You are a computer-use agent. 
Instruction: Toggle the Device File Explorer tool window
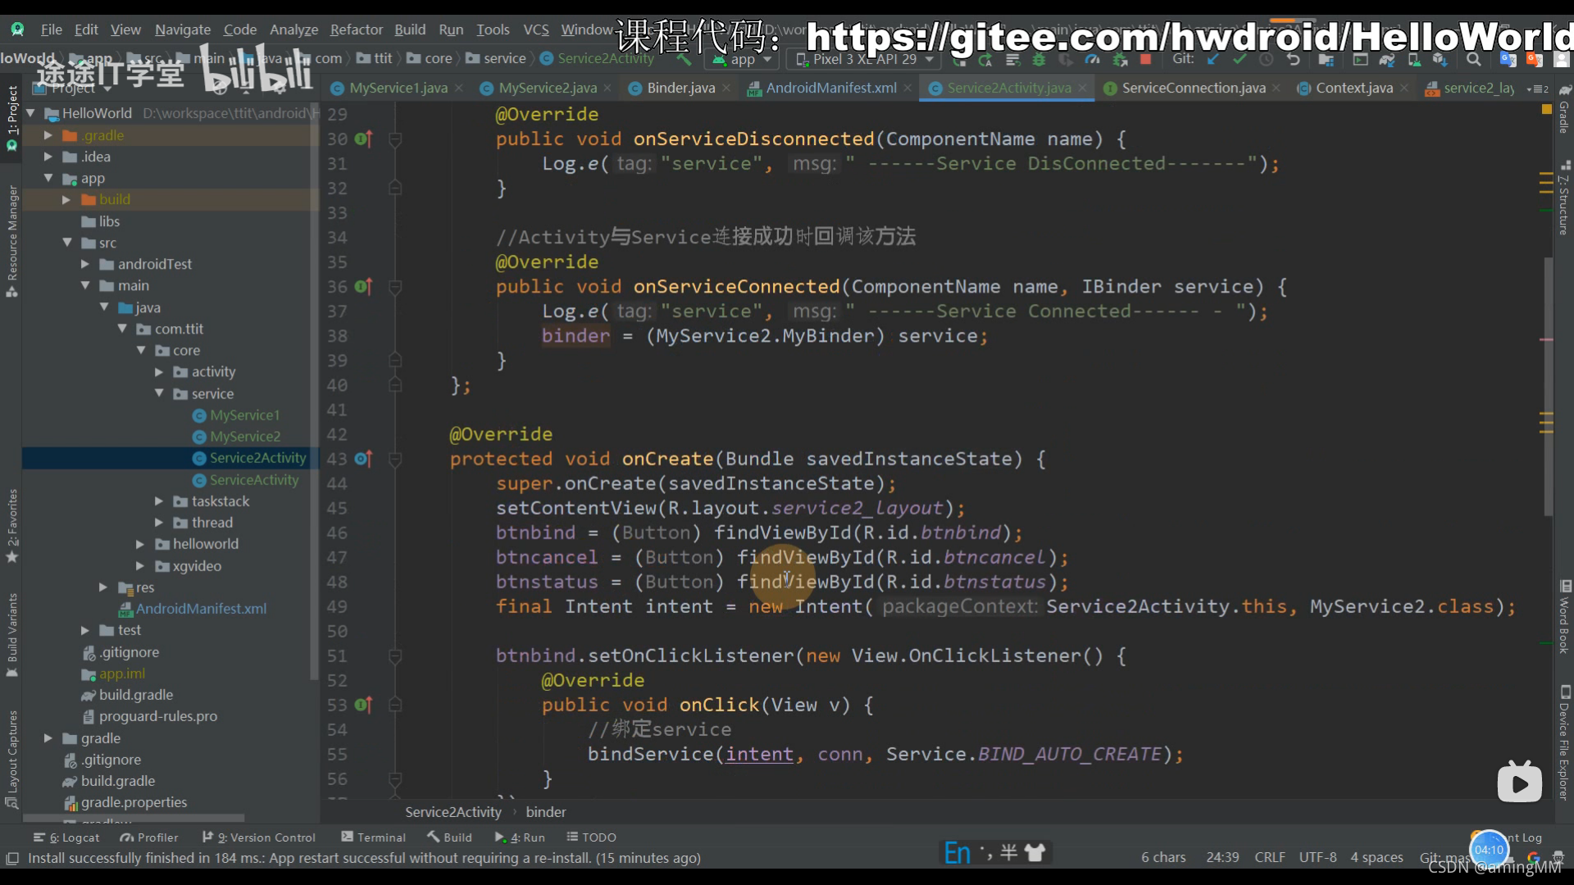[1564, 742]
